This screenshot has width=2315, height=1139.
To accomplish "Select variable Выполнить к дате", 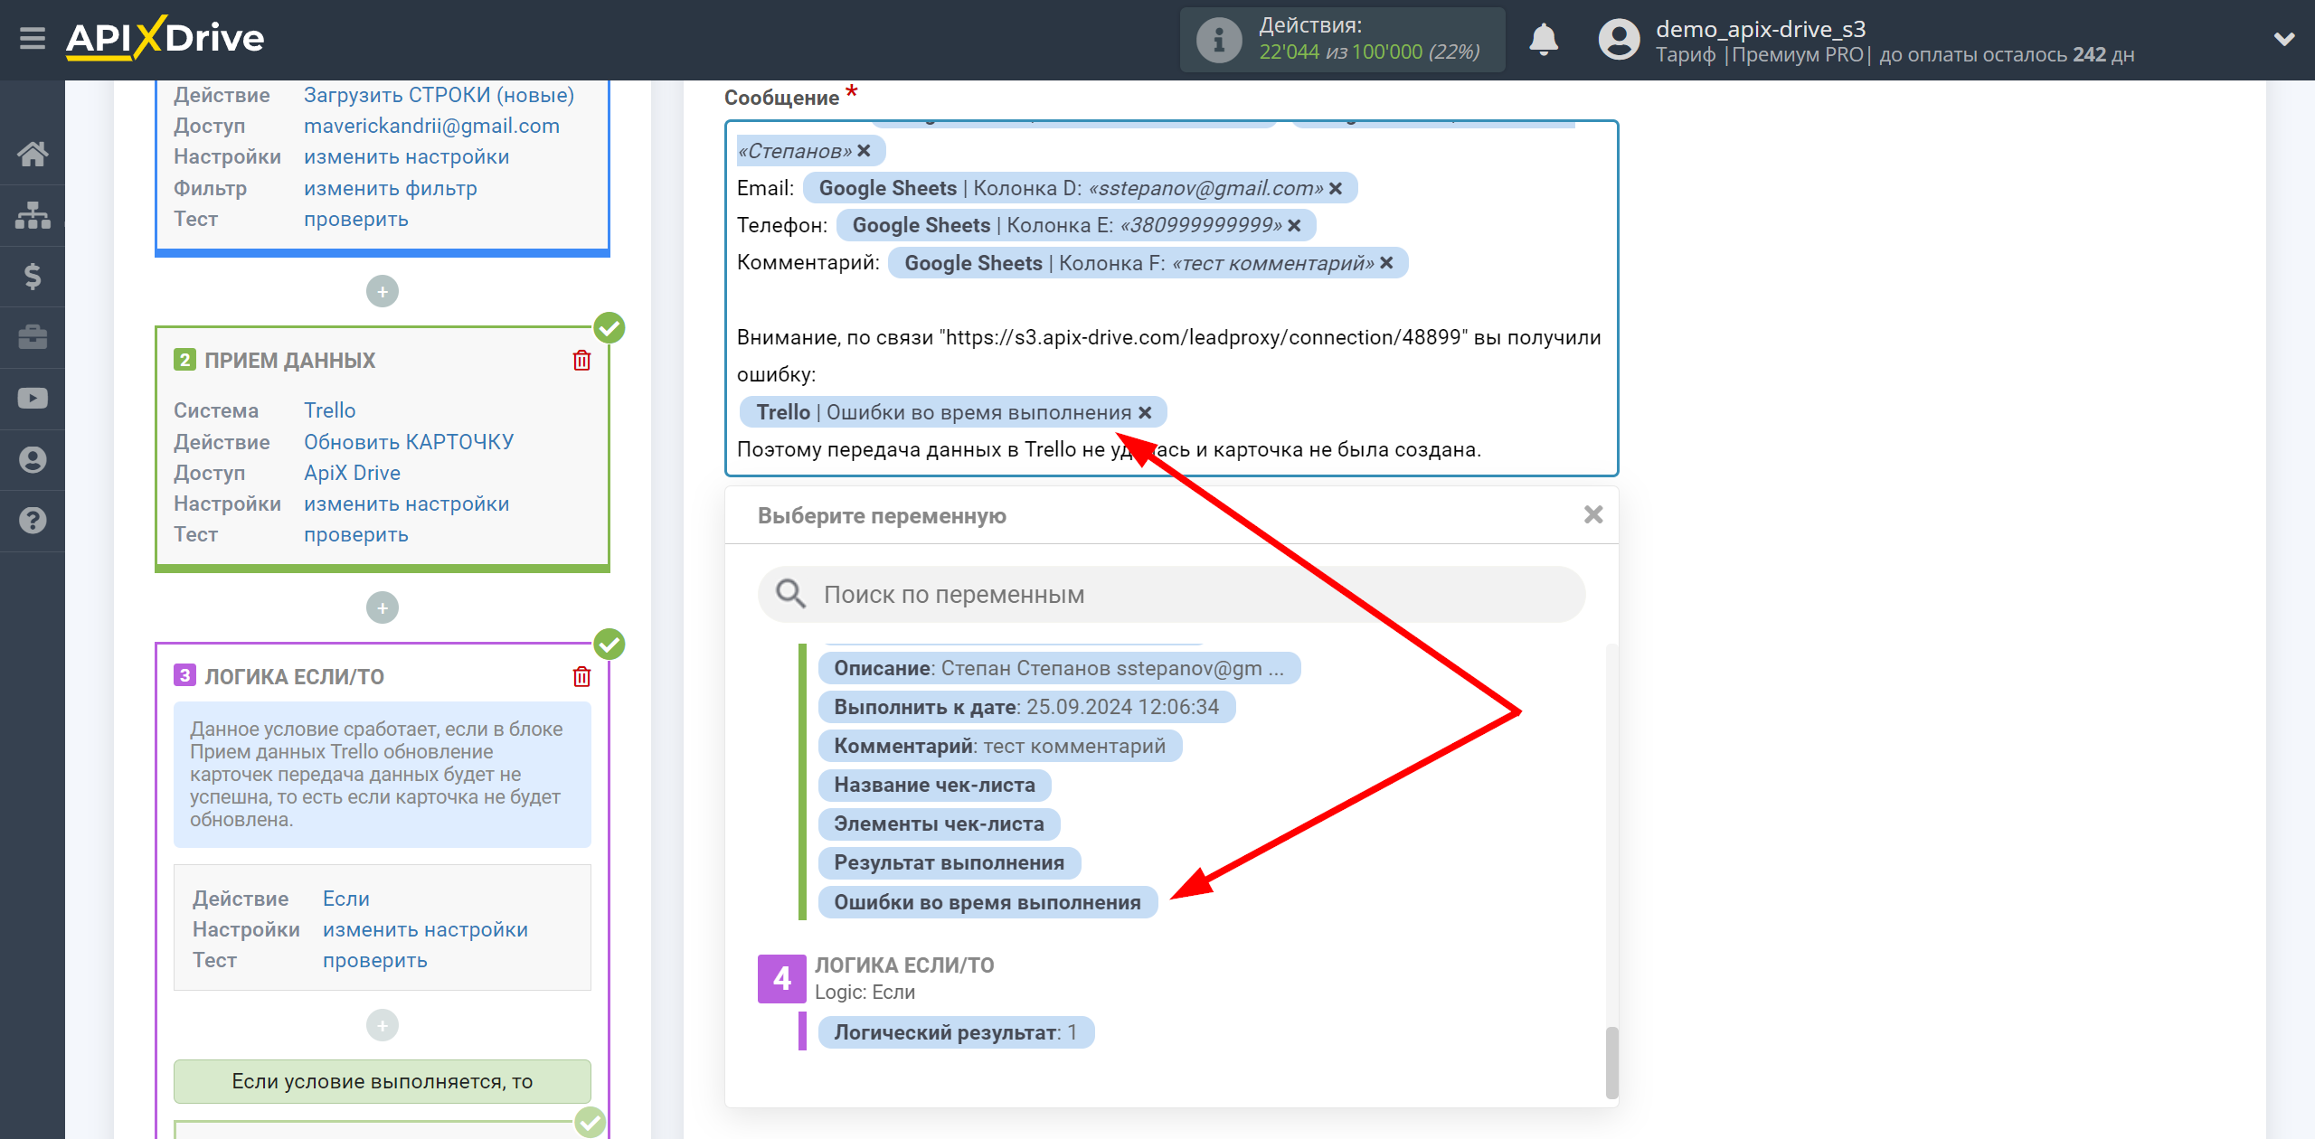I will (1026, 707).
